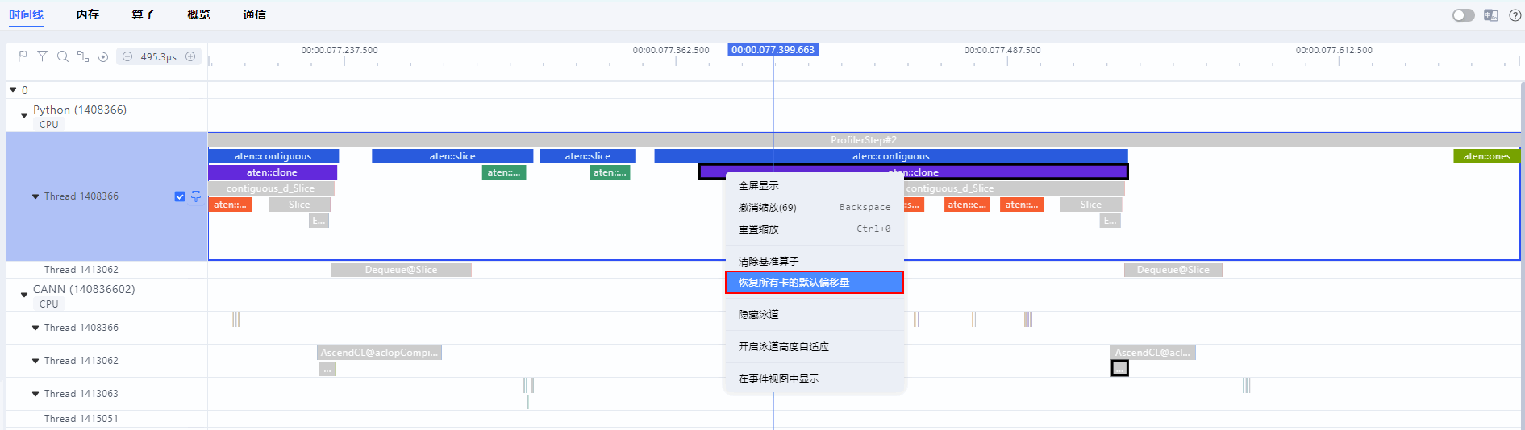The height and width of the screenshot is (430, 1525).
Task: Click the search magnifier icon
Action: point(62,56)
